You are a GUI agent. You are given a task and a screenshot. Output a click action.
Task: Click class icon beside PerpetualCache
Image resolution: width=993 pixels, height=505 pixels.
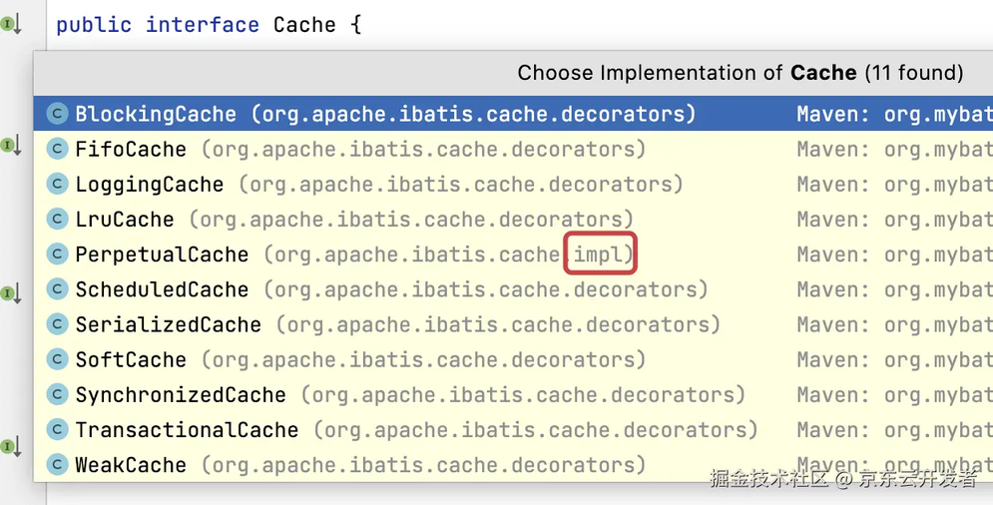click(x=57, y=254)
